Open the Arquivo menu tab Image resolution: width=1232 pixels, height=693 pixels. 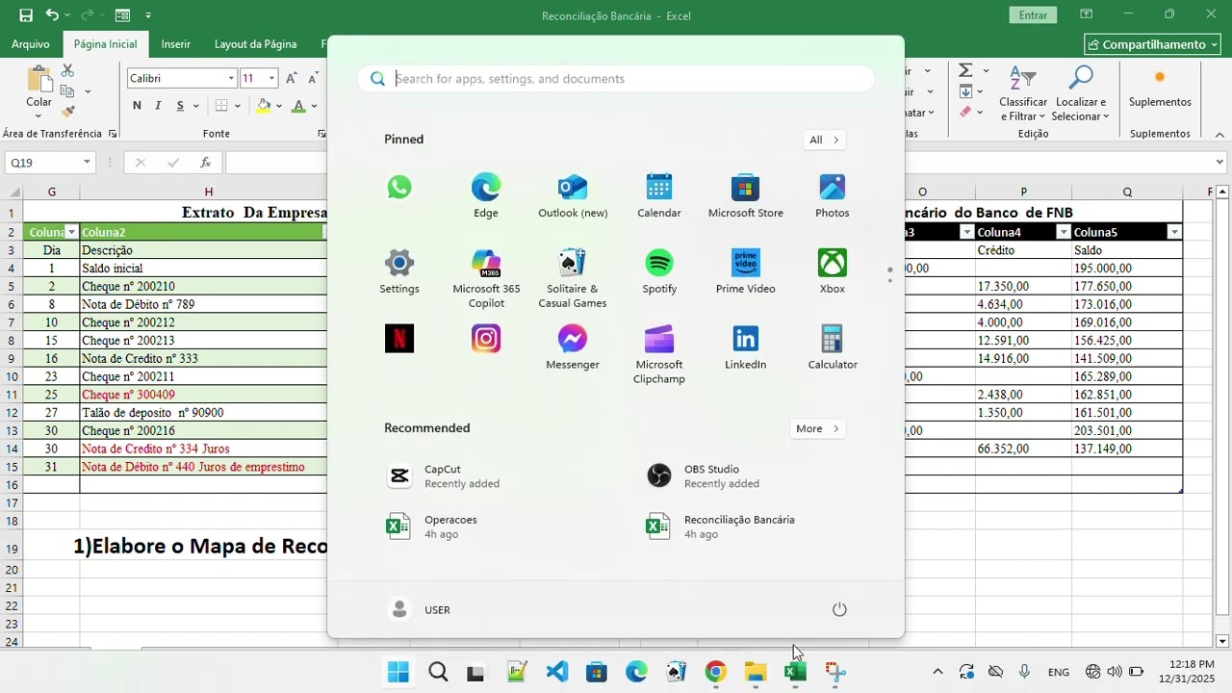pos(31,44)
